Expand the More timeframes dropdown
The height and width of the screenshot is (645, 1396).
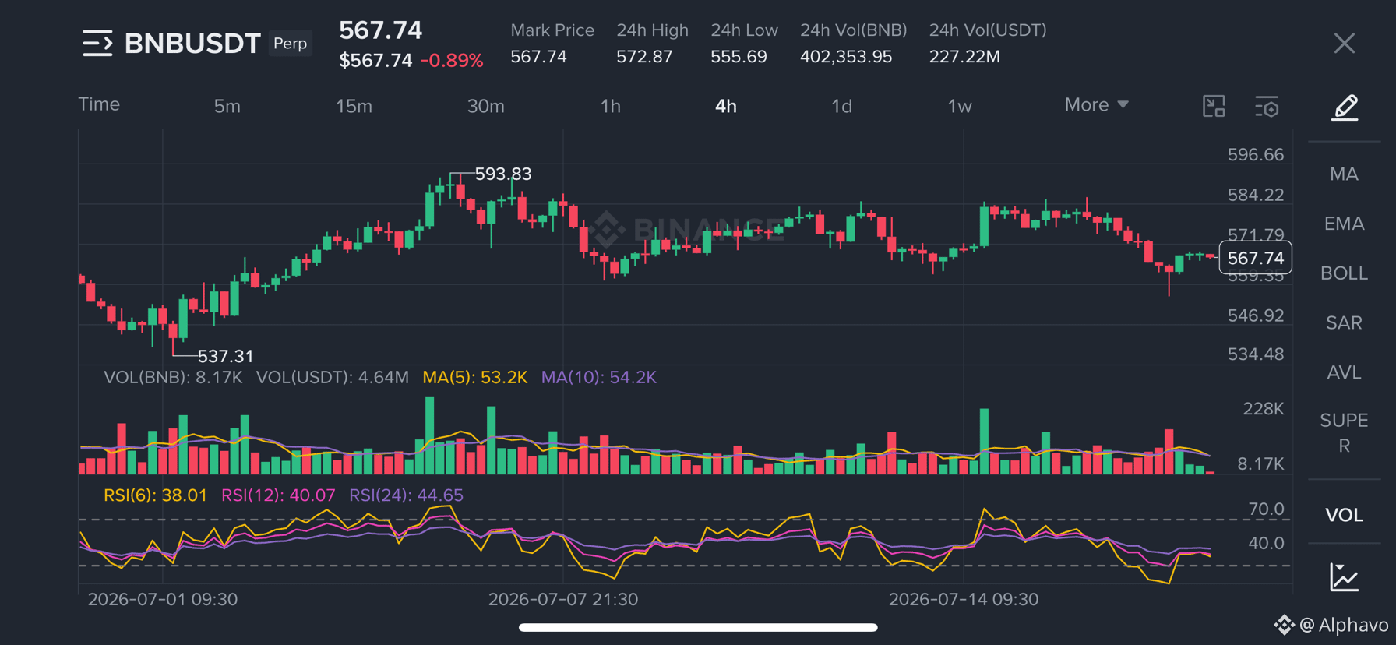(x=1096, y=104)
